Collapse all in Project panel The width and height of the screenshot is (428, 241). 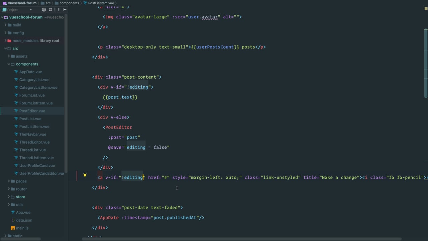click(x=50, y=10)
